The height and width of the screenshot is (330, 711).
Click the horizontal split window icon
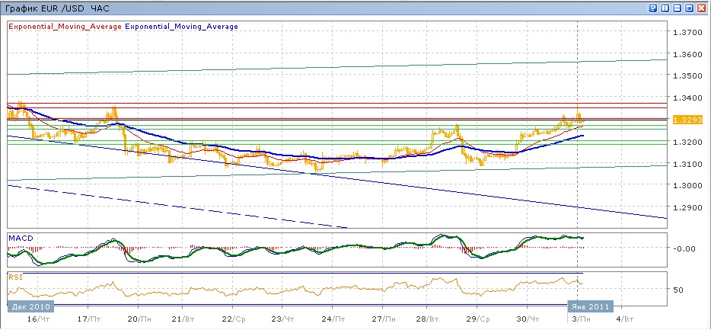point(677,8)
